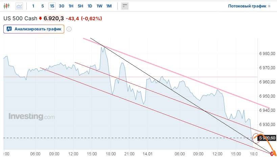Open the news layout icon
The image size is (277, 157).
[x=125, y=6]
